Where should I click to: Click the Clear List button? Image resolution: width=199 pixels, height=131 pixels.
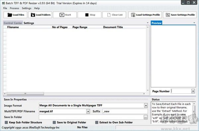click(x=114, y=15)
